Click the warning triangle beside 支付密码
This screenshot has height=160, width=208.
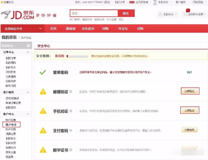click(43, 130)
